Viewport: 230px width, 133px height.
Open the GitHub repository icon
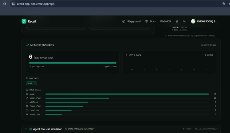(x=177, y=21)
